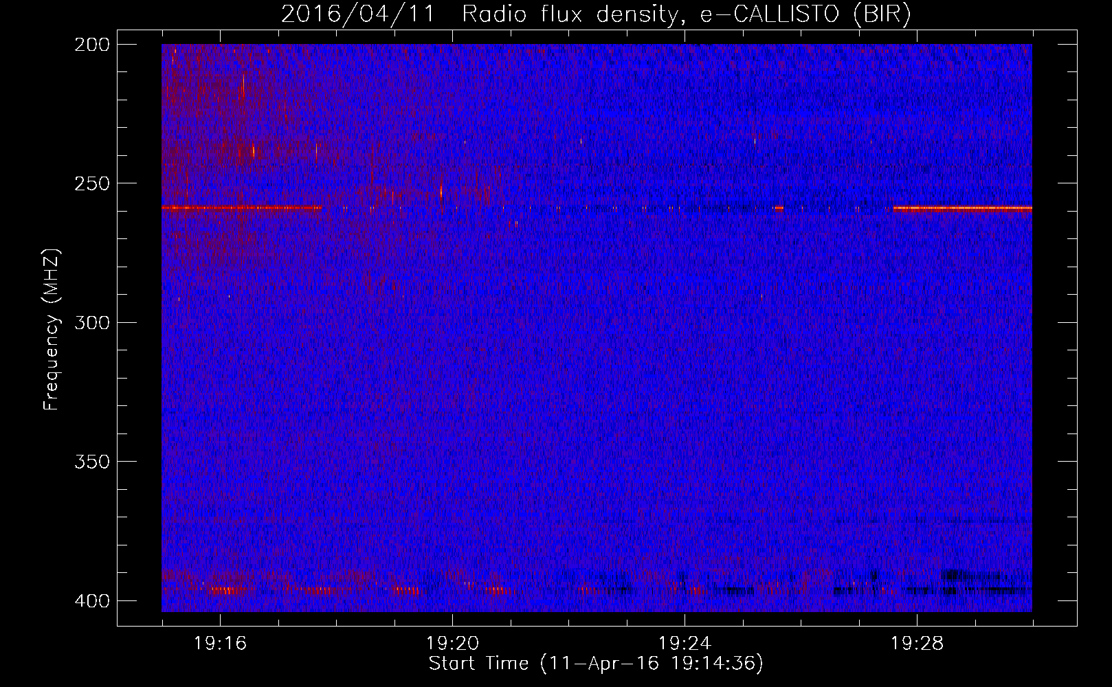
Task: Click the 'Frequency (MHZ)' axis label
Action: point(52,330)
